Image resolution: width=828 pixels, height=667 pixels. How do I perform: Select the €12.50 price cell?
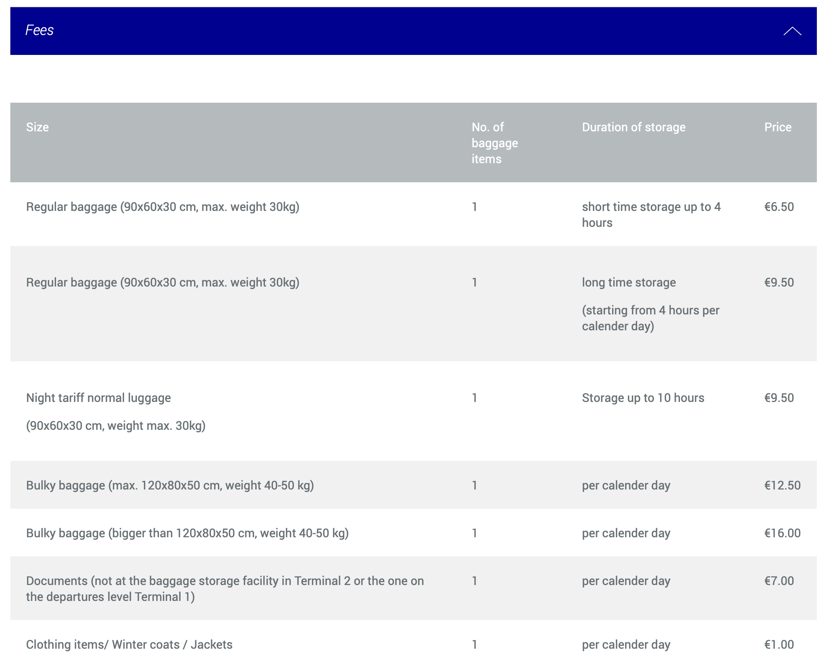pyautogui.click(x=782, y=485)
